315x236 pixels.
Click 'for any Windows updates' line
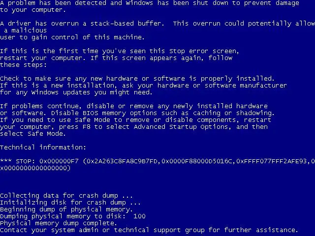[76, 92]
